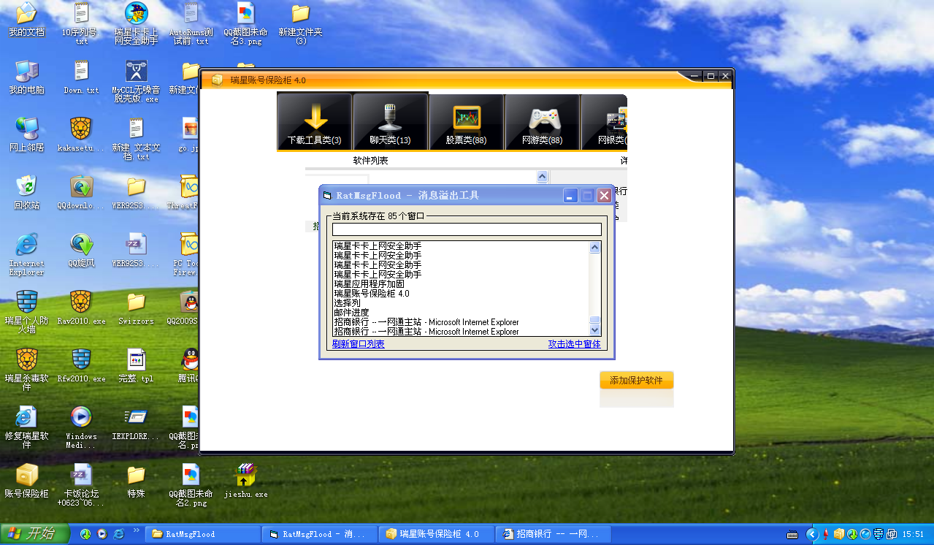Click the Internet Explorer quick launch icon
The height and width of the screenshot is (545, 934).
tap(118, 534)
